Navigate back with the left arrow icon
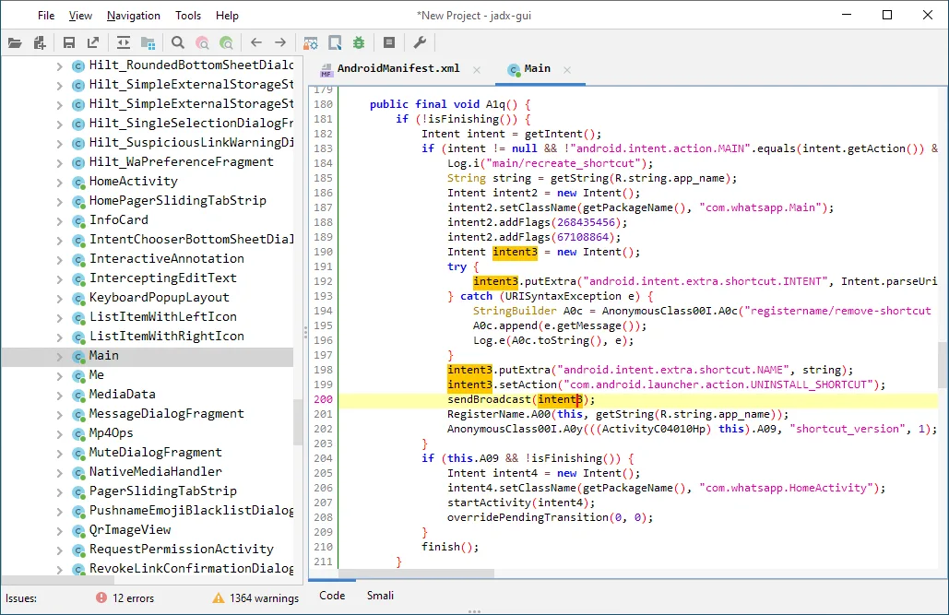The image size is (949, 615). 255,42
